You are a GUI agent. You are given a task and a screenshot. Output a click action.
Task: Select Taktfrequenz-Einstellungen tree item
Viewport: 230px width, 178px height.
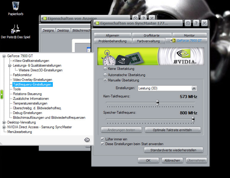[x=32, y=84]
